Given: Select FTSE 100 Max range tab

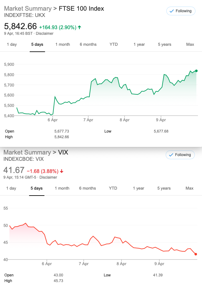Looking at the screenshot, I should click(190, 45).
